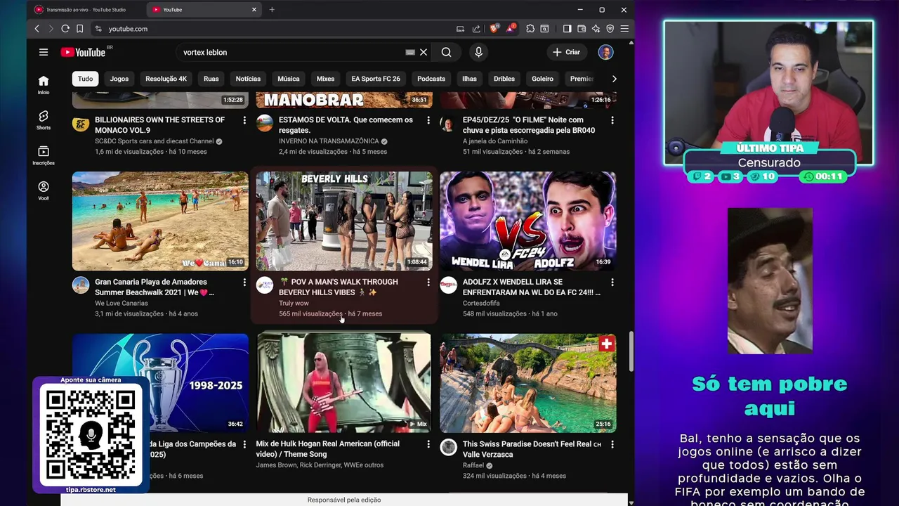The height and width of the screenshot is (506, 899).
Task: Select the EA Sports FC 26 chip
Action: 376,79
